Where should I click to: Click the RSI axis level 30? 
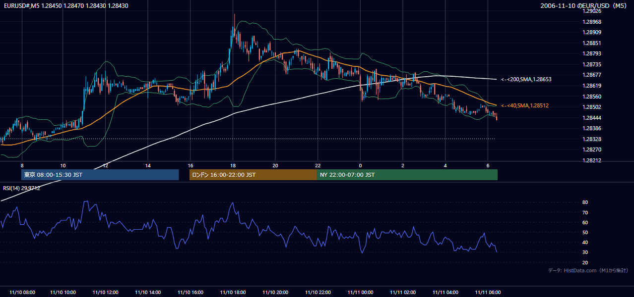click(x=585, y=252)
